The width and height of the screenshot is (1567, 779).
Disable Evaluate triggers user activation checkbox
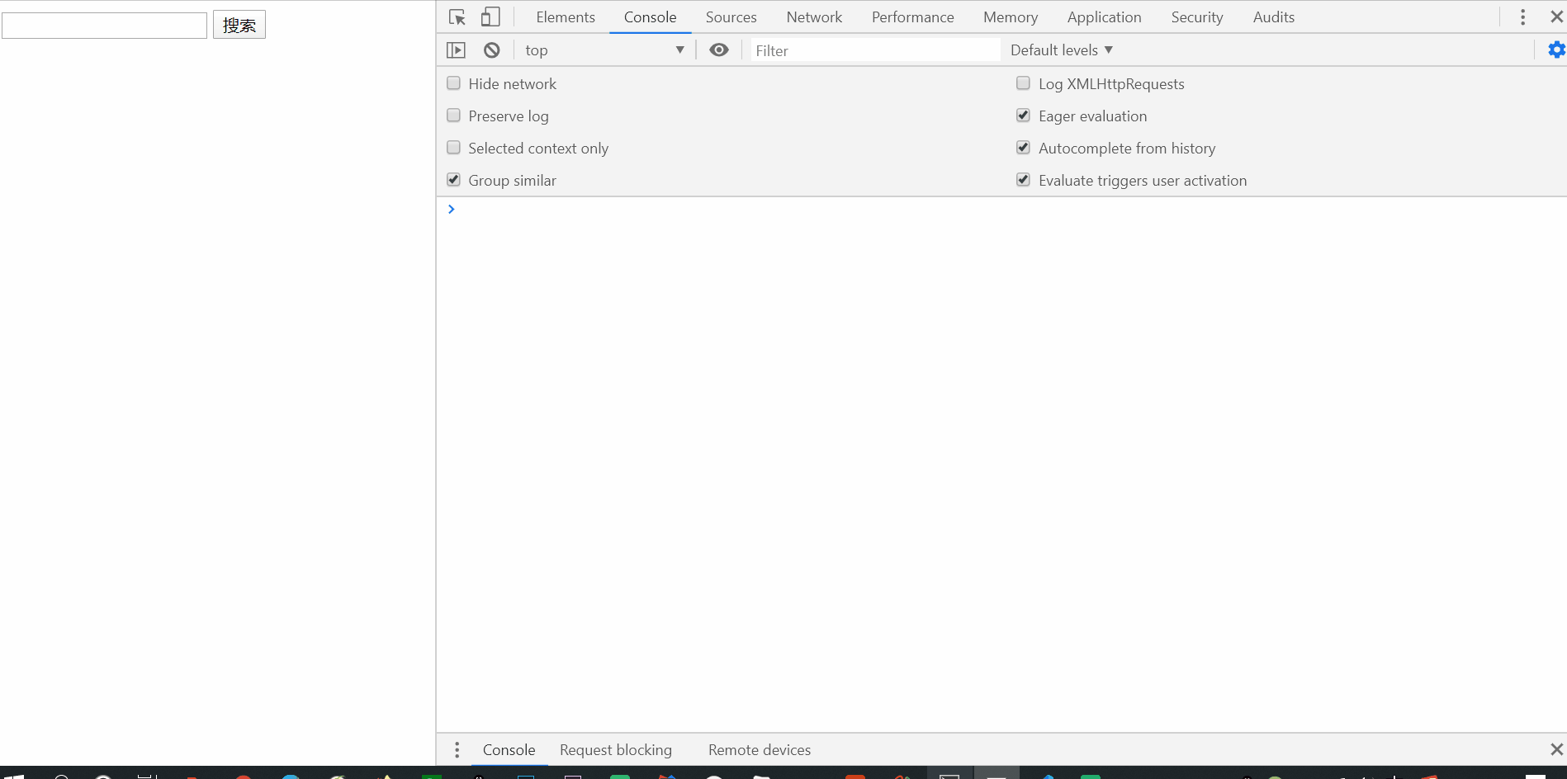click(x=1023, y=180)
